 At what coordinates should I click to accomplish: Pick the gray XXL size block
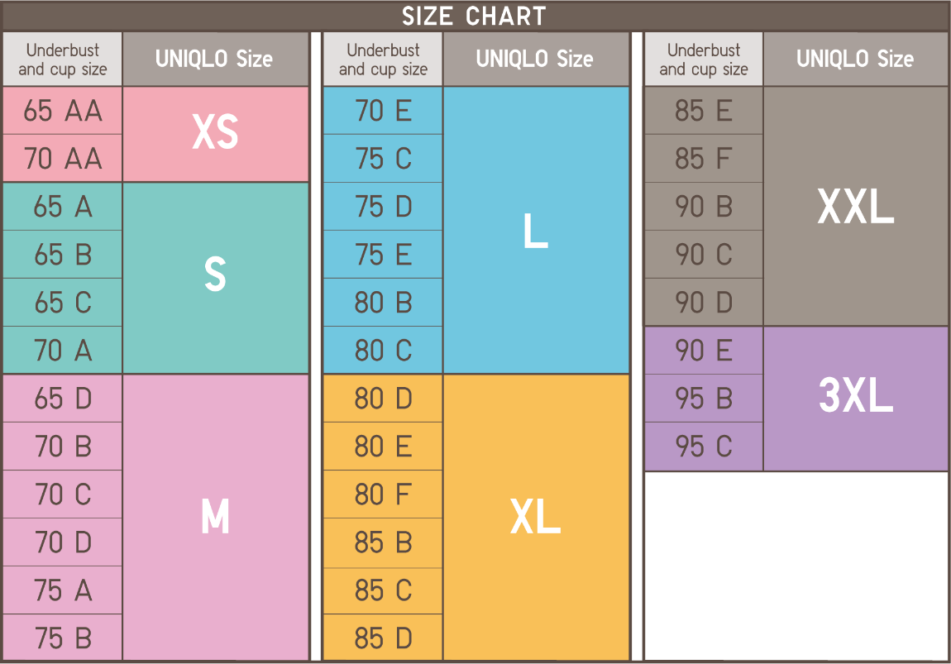[855, 206]
